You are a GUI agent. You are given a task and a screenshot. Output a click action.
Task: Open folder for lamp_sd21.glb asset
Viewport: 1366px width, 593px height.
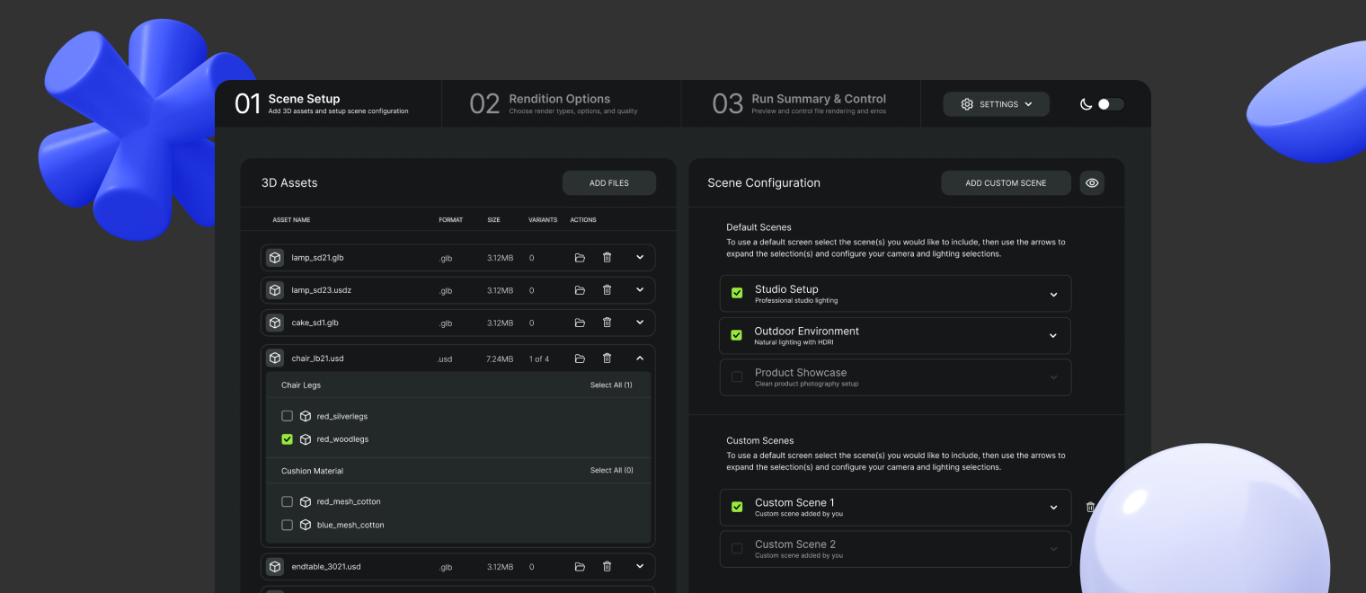point(580,258)
